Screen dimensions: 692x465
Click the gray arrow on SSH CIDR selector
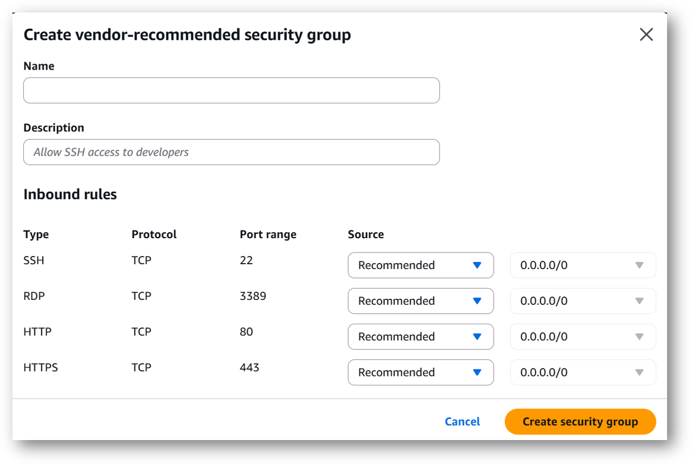[640, 265]
